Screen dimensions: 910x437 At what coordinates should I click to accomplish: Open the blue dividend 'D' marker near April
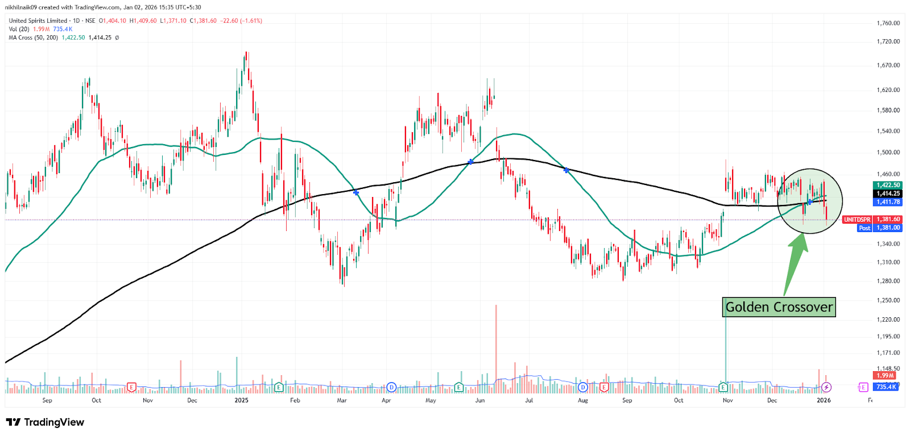391,387
